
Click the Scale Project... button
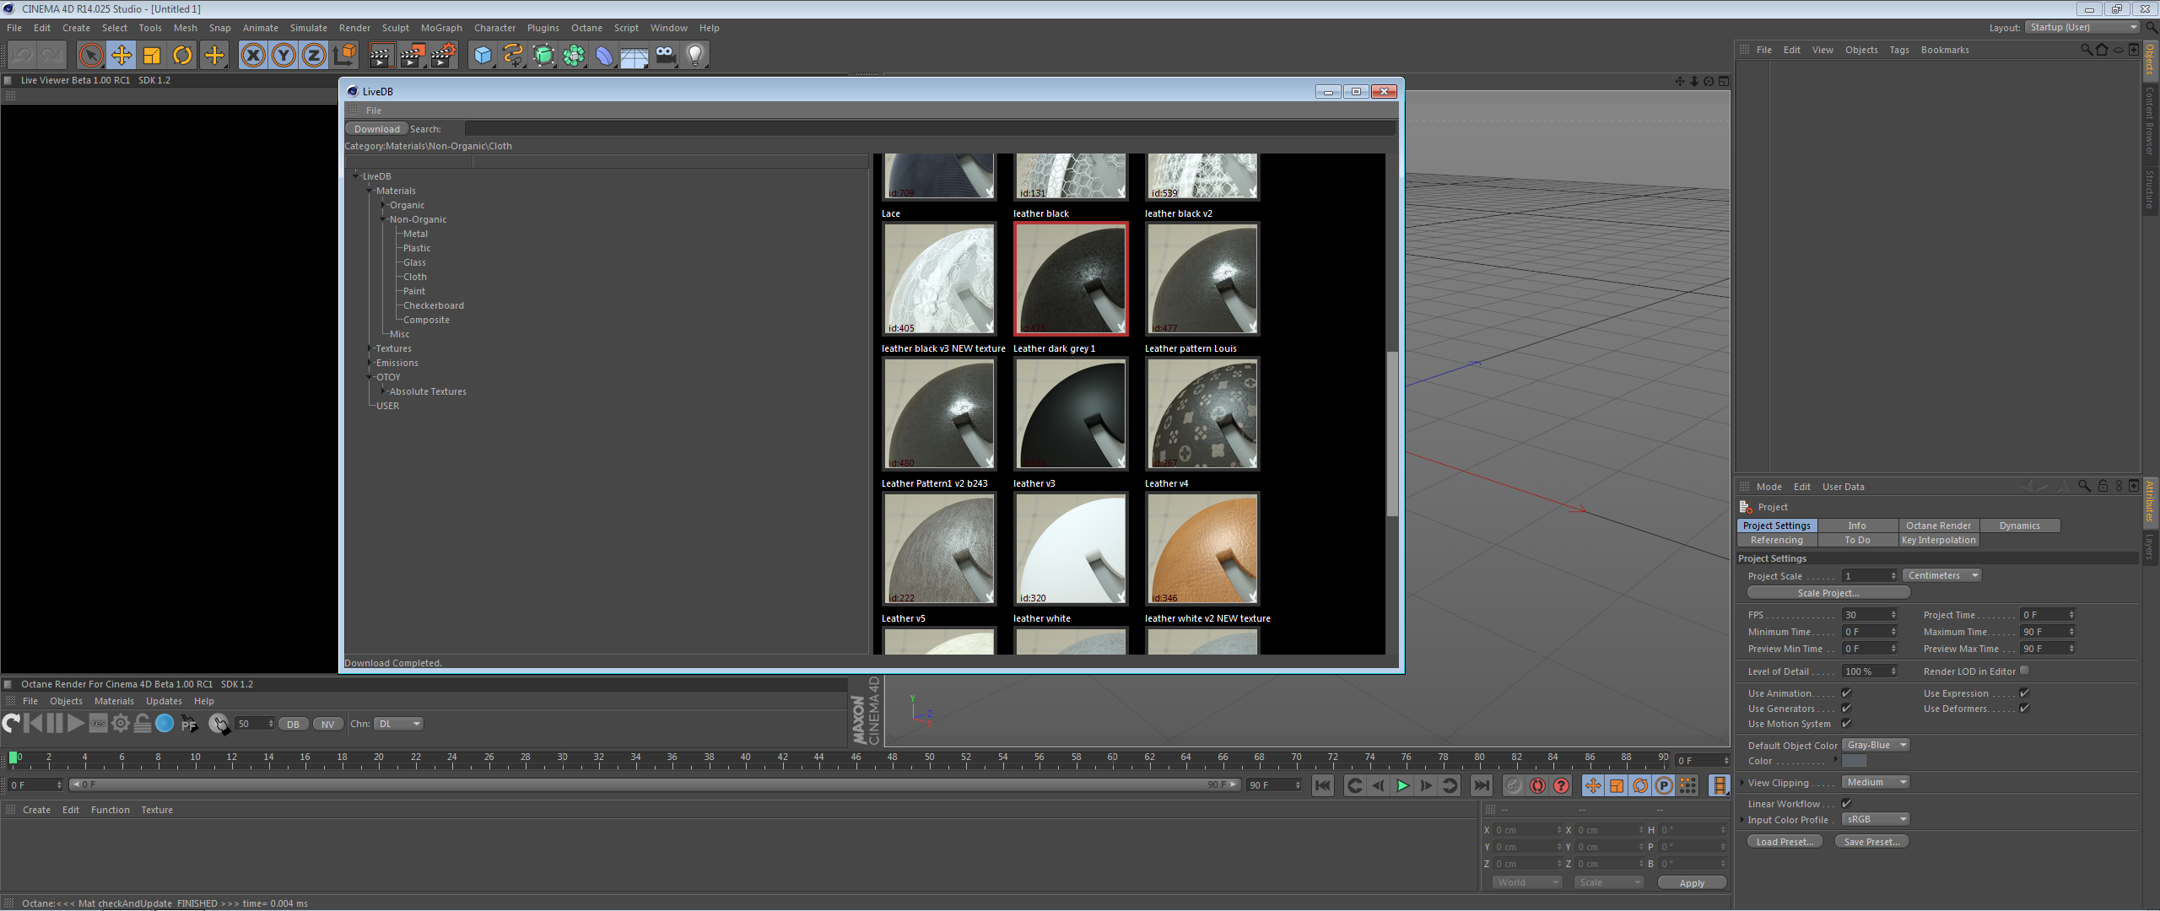(x=1828, y=593)
